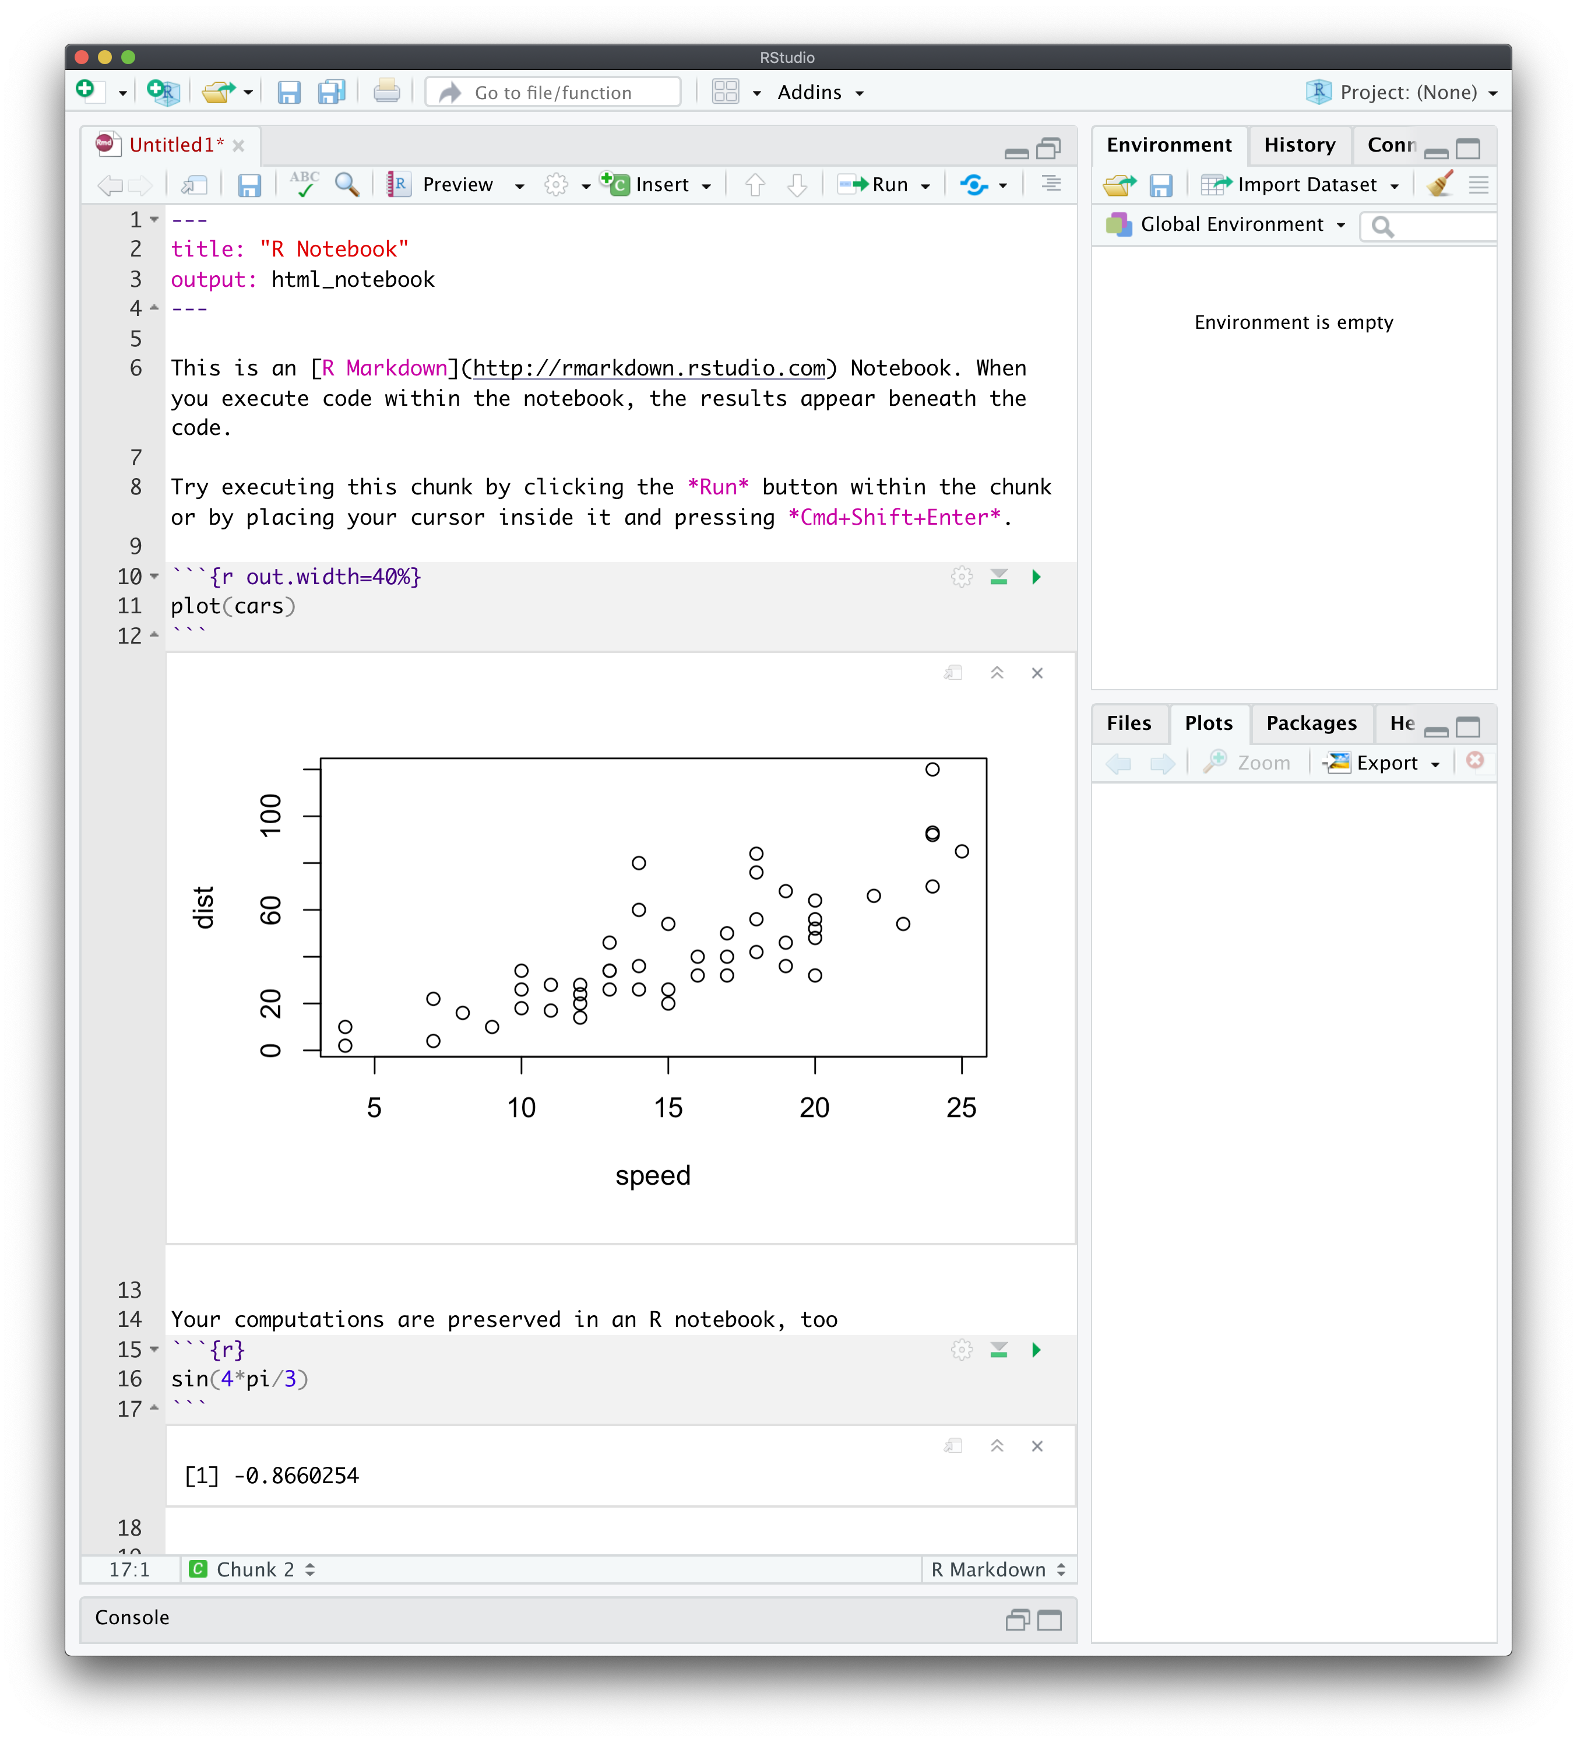Open the Run dropdown arrow
The image size is (1577, 1742).
tap(925, 185)
